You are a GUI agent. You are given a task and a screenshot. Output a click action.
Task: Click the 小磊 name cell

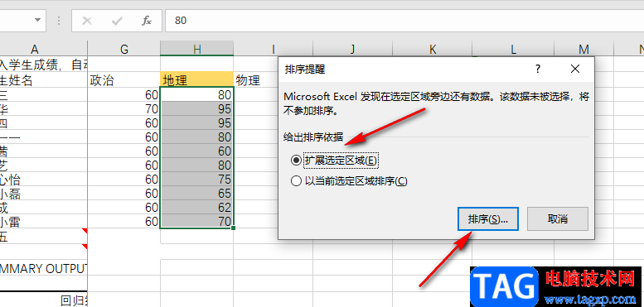(44, 194)
